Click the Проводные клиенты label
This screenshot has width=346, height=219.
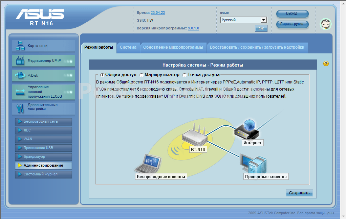tap(266, 176)
